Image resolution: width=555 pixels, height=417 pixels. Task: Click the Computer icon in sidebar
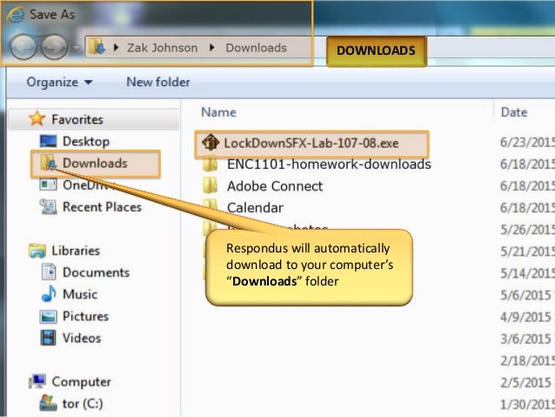(37, 381)
